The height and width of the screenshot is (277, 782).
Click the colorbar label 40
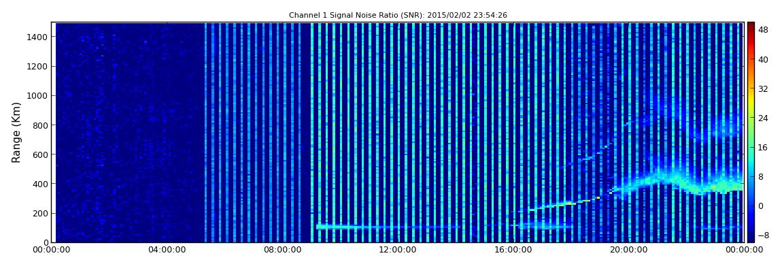click(764, 59)
